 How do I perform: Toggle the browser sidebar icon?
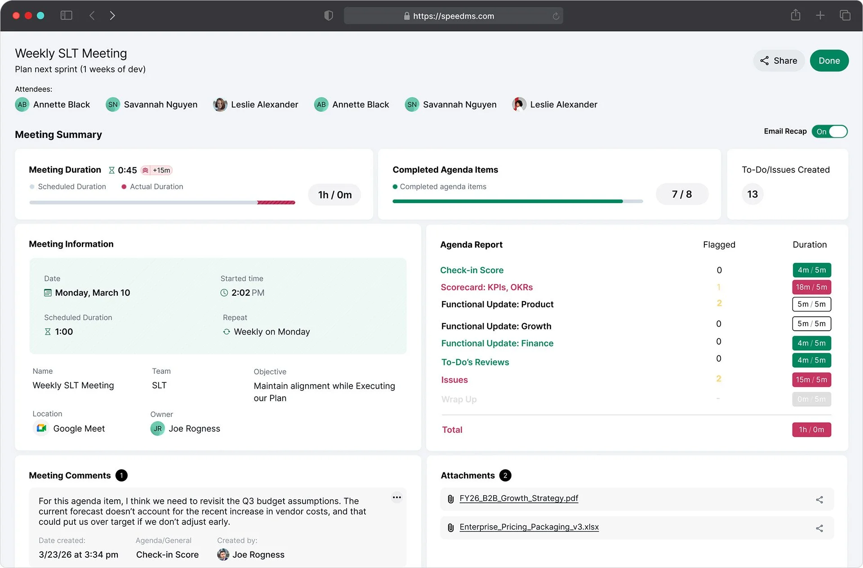[67, 16]
